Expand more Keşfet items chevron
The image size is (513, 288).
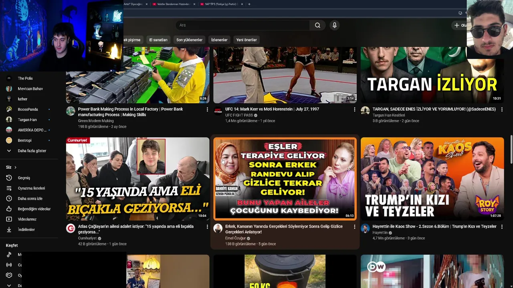[x=9, y=285]
